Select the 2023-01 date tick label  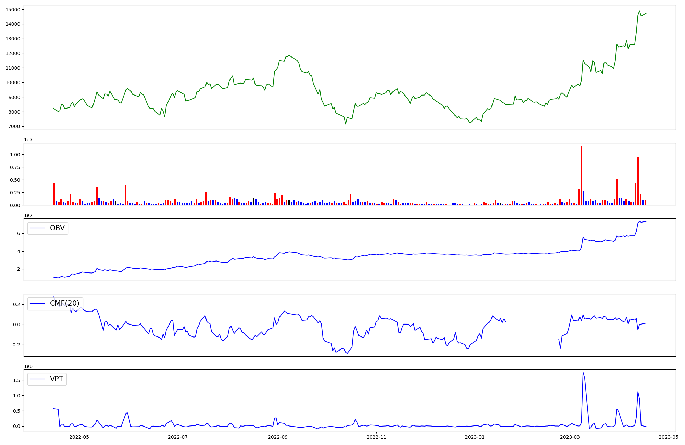tap(475, 437)
